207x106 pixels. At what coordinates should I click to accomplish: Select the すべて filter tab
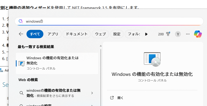(35, 34)
